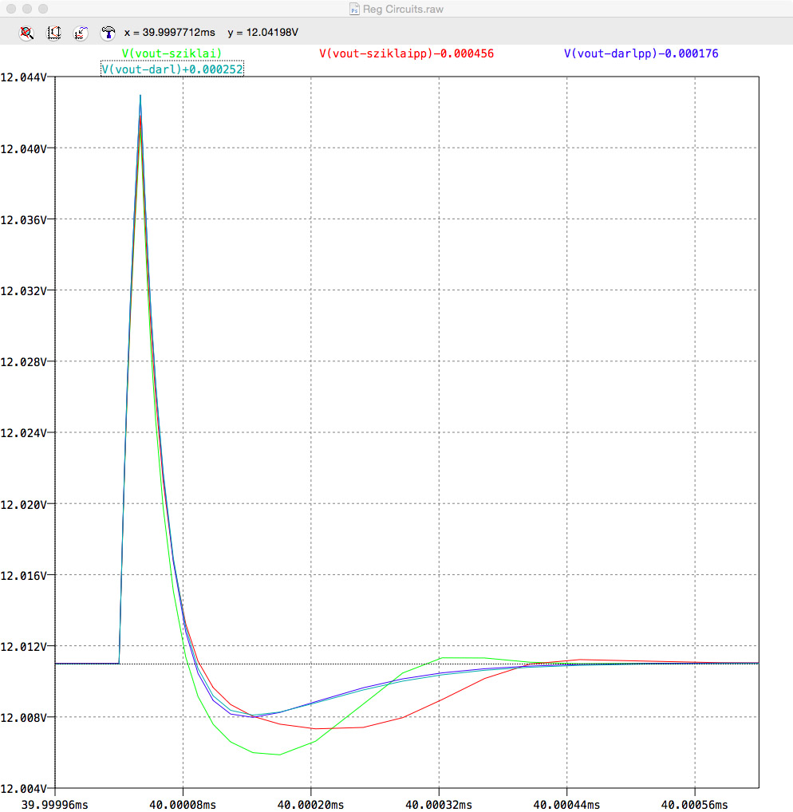The height and width of the screenshot is (812, 793).
Task: Click the zoom-to-fit magnifier icon
Action: tap(26, 34)
